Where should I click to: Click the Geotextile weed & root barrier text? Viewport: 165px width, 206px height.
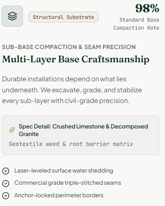[71, 144]
